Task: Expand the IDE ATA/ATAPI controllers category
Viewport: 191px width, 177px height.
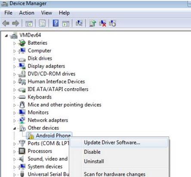Action: [x=15, y=90]
